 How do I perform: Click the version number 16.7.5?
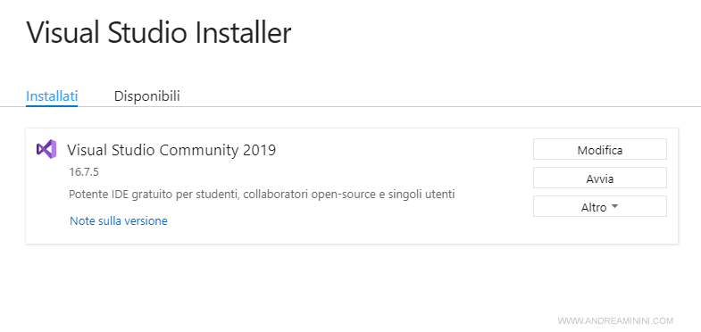[84, 172]
